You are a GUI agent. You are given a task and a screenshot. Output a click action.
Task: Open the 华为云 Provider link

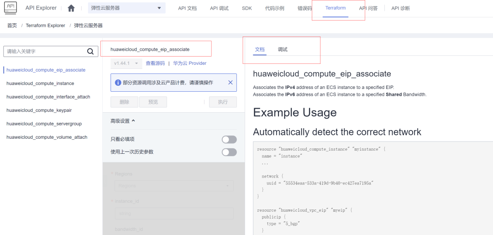click(189, 63)
